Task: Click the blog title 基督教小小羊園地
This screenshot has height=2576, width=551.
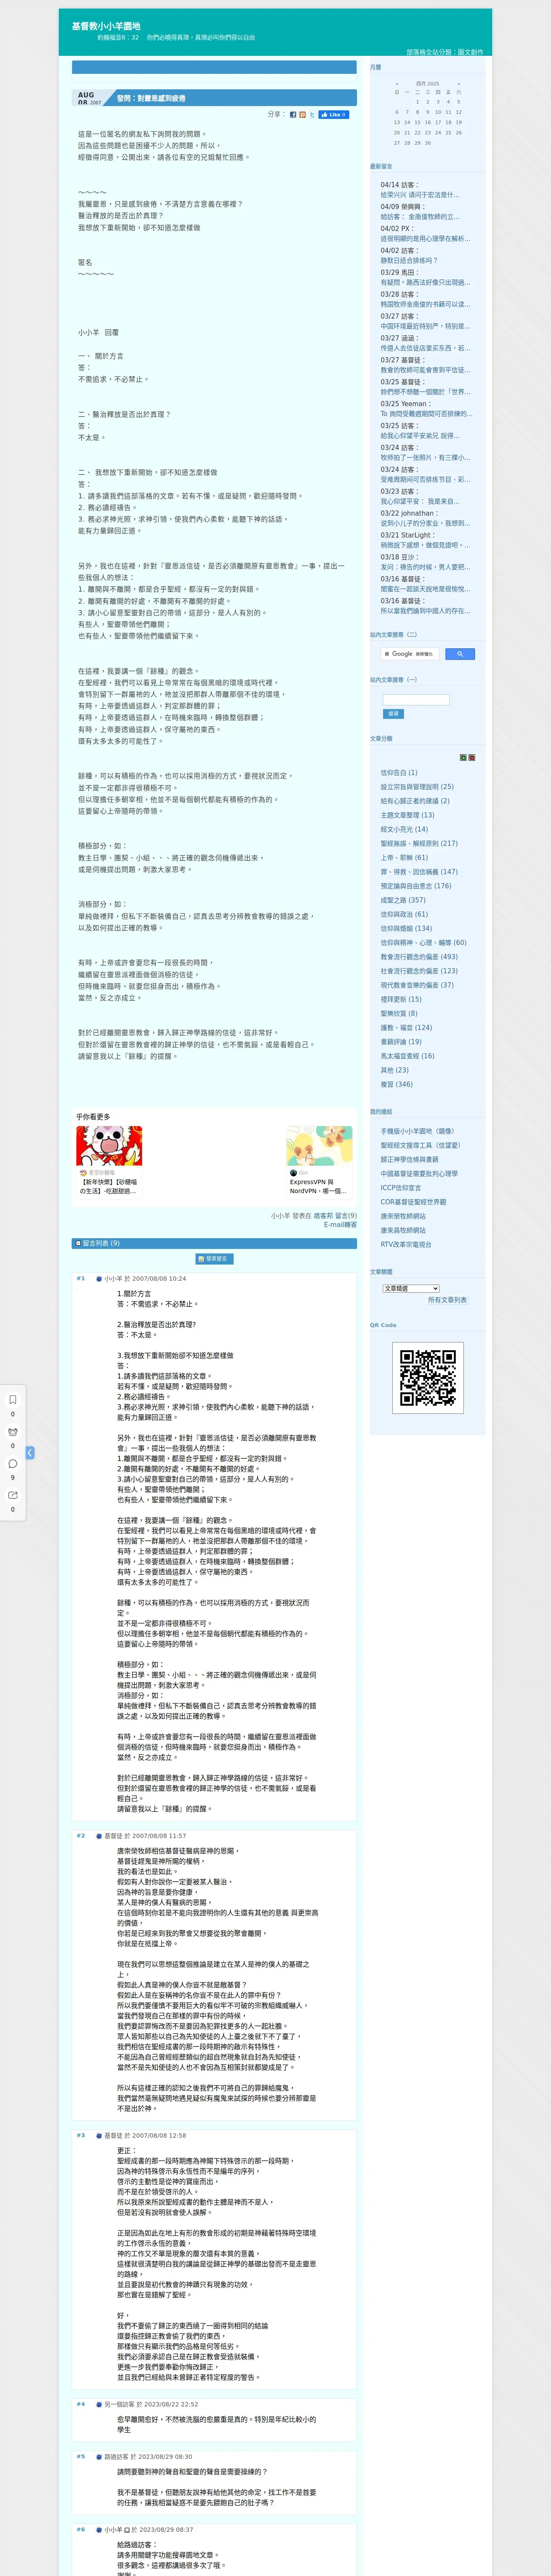Action: [x=106, y=26]
